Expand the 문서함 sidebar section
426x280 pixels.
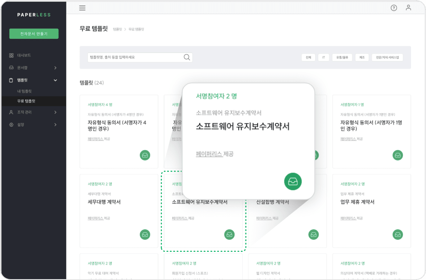coord(55,67)
